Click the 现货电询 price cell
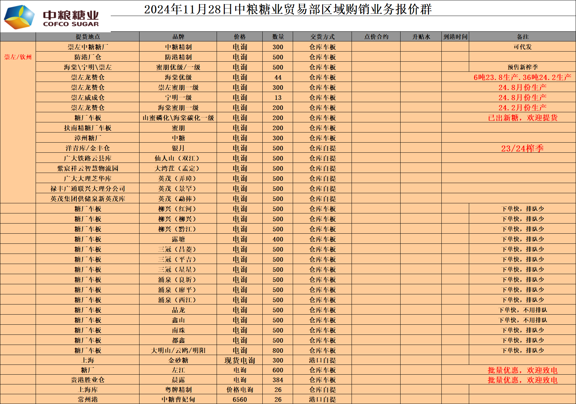 point(239,360)
